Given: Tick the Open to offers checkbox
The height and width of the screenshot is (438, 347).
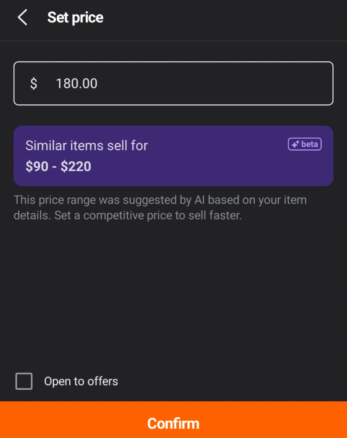Looking at the screenshot, I should click(x=24, y=381).
